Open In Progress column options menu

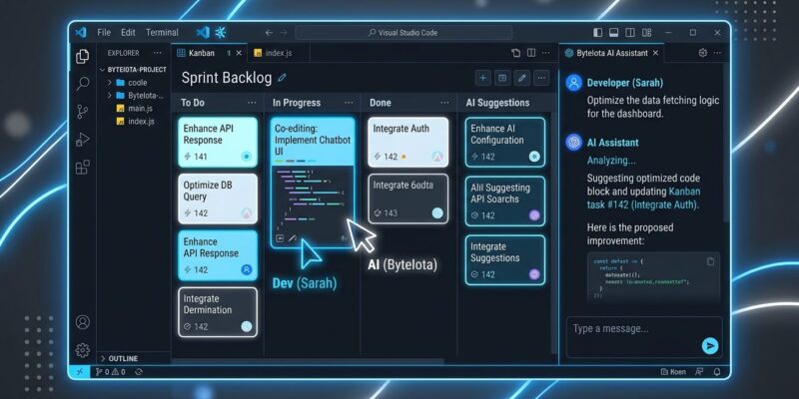[x=349, y=103]
